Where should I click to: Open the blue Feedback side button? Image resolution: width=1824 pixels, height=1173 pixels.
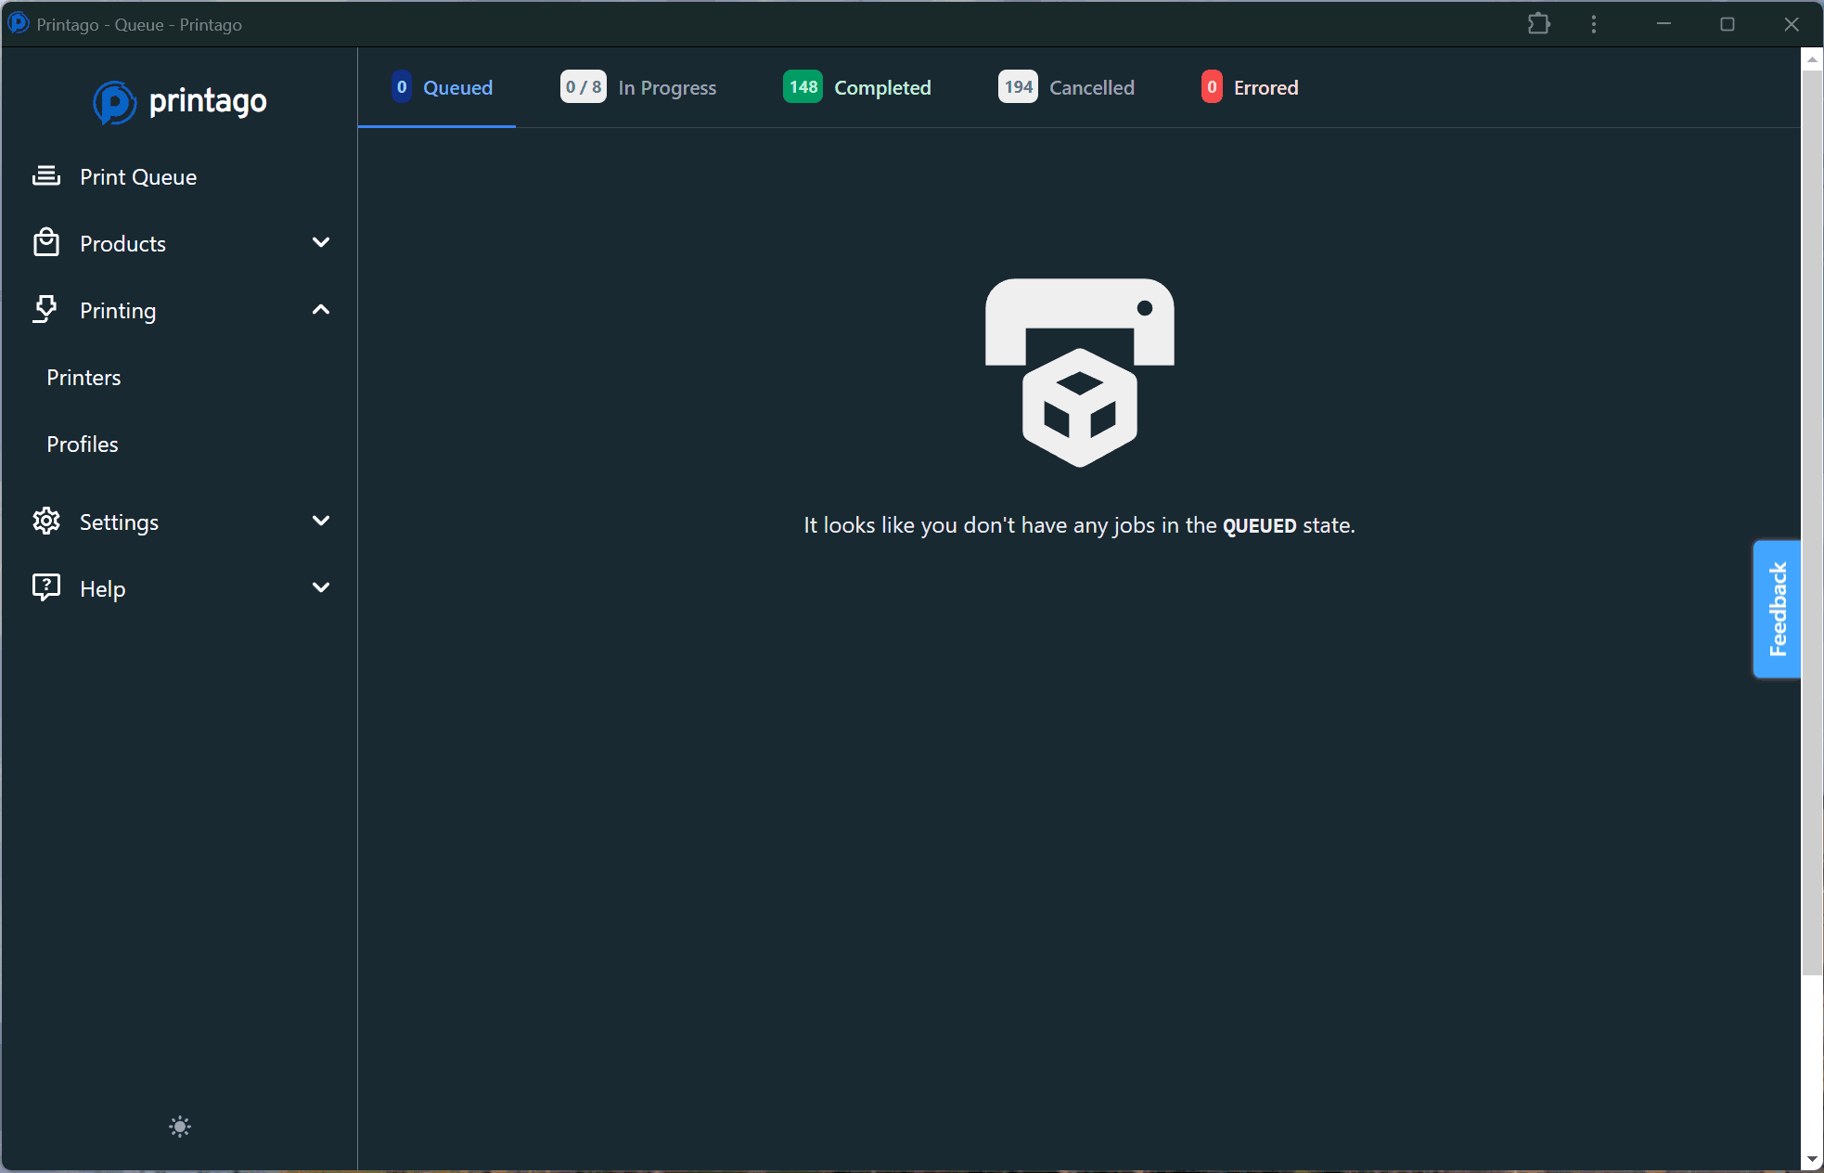[x=1777, y=609]
